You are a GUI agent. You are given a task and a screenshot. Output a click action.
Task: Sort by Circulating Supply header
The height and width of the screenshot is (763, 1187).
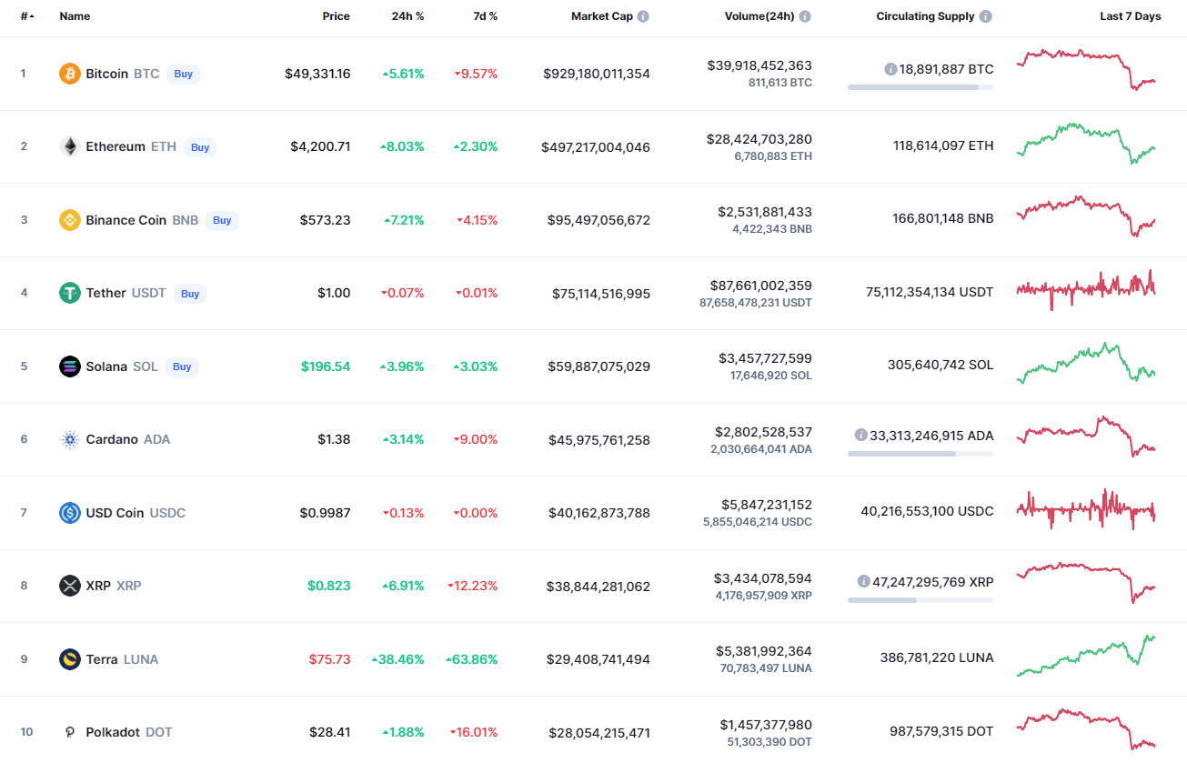[925, 16]
